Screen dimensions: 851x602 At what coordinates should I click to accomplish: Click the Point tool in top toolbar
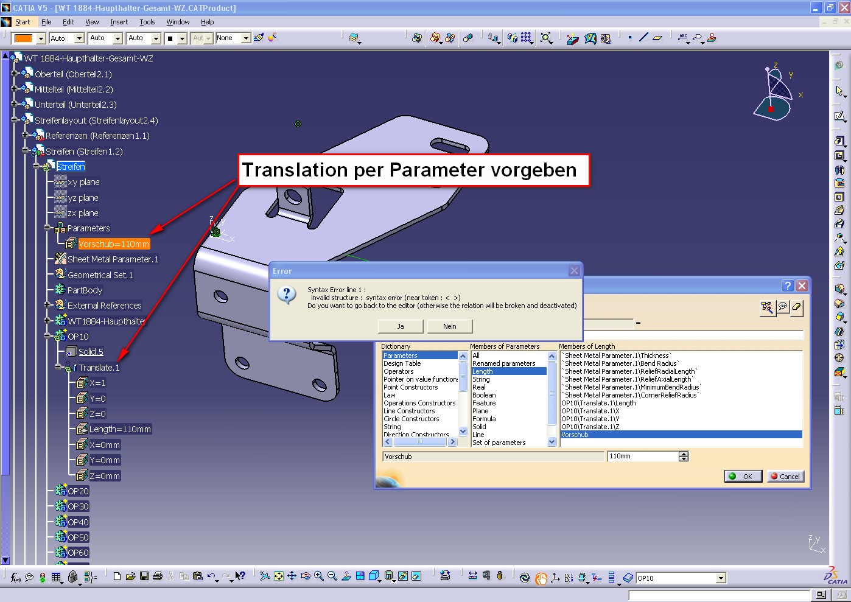pos(629,38)
